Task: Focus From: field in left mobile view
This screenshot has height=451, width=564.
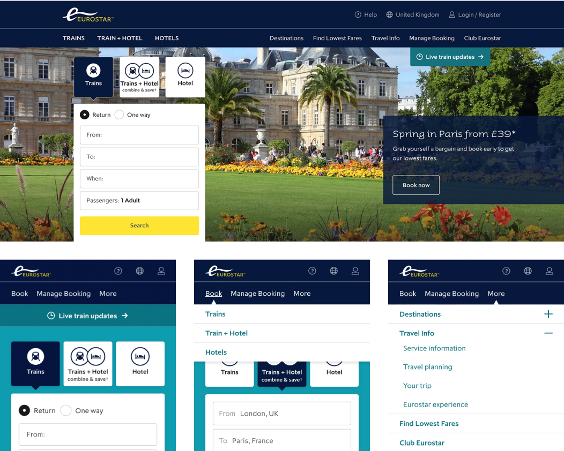Action: (88, 434)
